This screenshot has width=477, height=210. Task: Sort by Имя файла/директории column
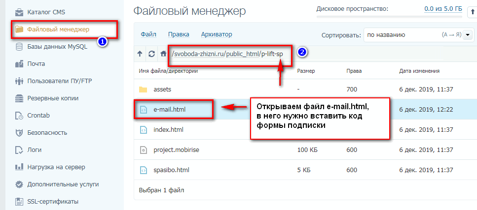click(168, 71)
